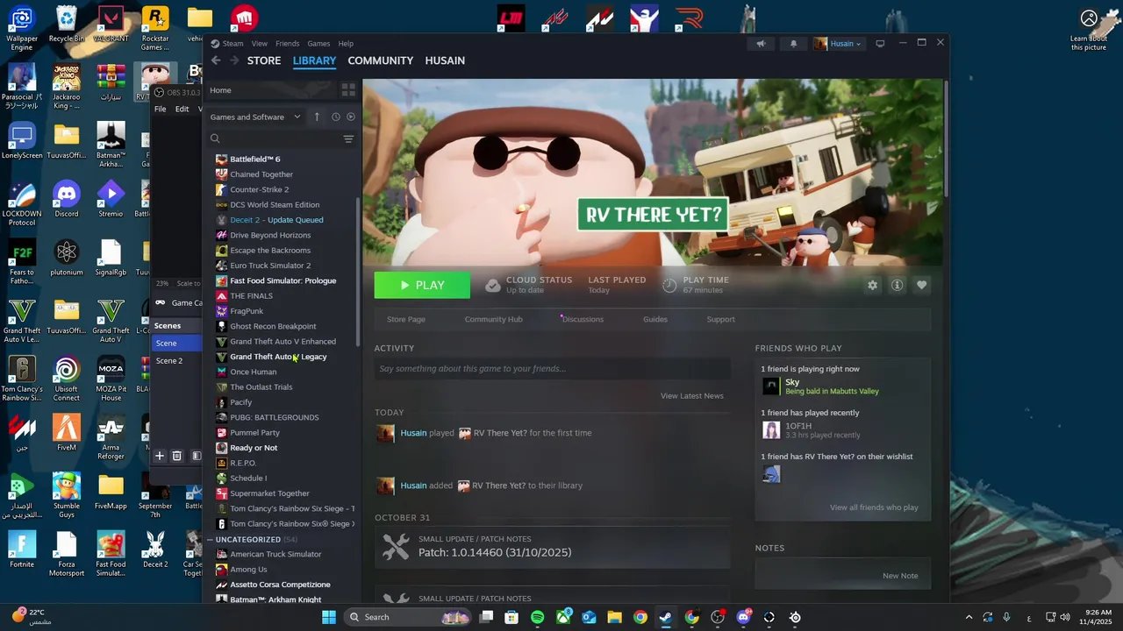Open Patch 1.0.14460 news item
Viewport: 1123px width, 631px height.
pyautogui.click(x=552, y=547)
